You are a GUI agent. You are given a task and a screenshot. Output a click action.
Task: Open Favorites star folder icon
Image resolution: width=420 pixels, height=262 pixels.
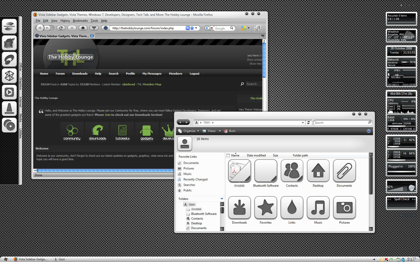click(266, 208)
